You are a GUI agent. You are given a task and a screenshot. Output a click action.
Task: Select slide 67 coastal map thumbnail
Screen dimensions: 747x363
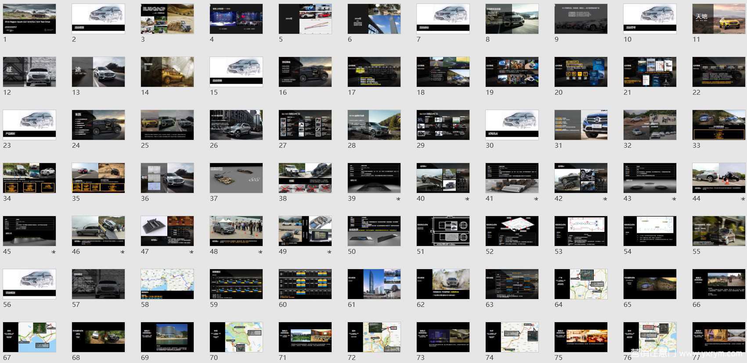[x=29, y=337]
